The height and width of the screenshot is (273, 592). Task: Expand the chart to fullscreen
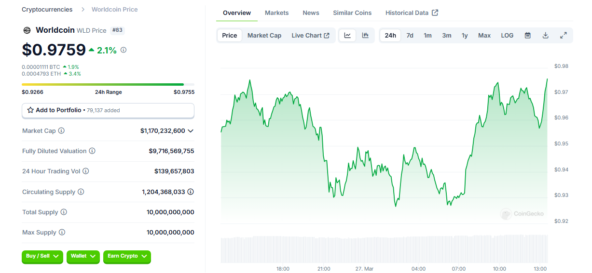(x=564, y=35)
